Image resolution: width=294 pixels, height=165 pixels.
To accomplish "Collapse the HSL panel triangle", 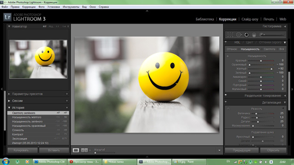I will 285,43.
